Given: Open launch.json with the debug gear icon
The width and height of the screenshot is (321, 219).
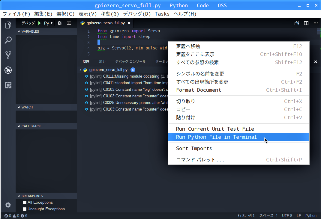Looking at the screenshot, I should click(x=60, y=23).
